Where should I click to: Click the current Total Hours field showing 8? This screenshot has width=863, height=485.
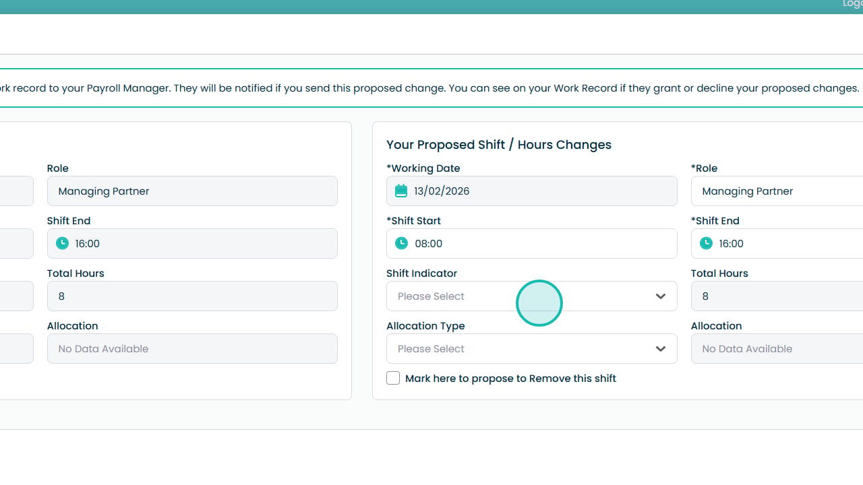[192, 296]
